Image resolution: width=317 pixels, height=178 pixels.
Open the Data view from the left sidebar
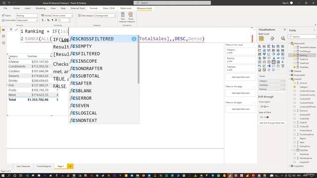pos(3,36)
